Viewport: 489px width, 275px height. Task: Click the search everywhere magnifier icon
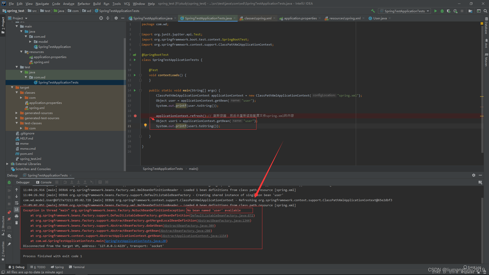point(485,11)
